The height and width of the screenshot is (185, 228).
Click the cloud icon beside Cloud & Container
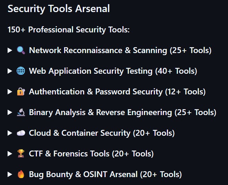coord(21,133)
